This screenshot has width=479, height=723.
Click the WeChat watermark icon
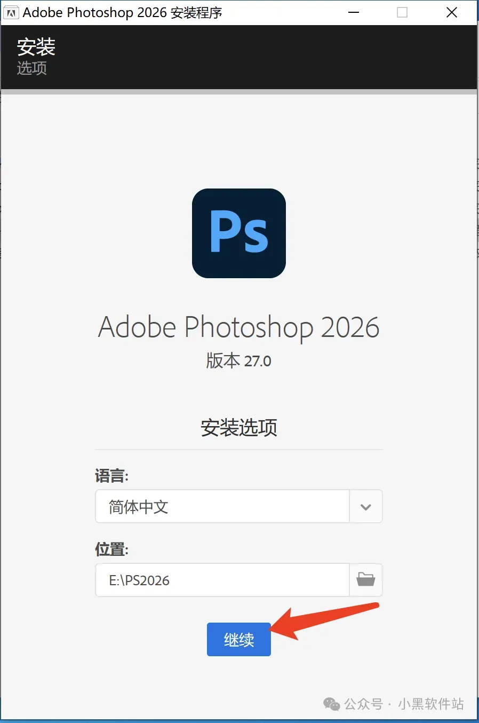point(332,704)
